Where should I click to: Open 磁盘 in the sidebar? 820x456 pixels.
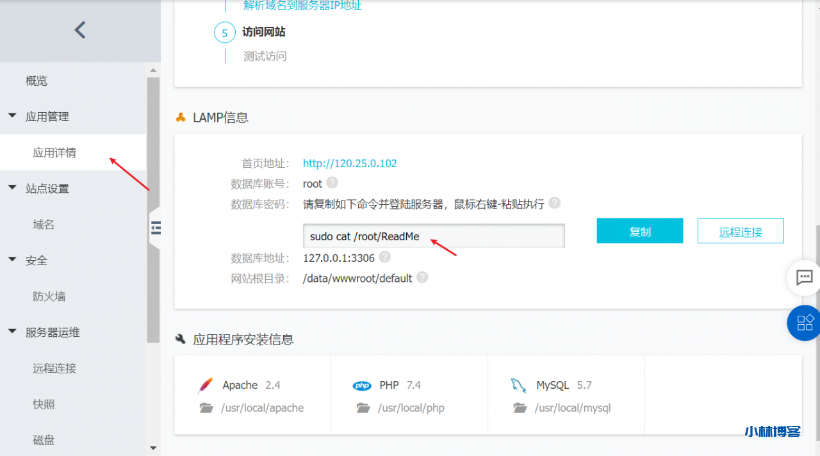[44, 439]
